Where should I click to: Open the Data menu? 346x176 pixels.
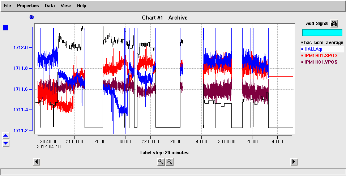pos(50,6)
